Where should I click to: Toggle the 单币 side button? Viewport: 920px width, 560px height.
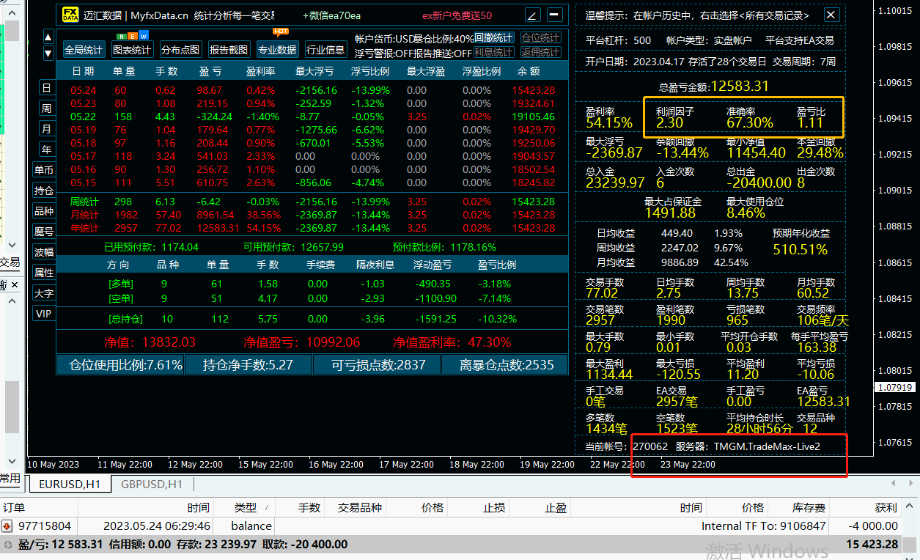pyautogui.click(x=44, y=170)
